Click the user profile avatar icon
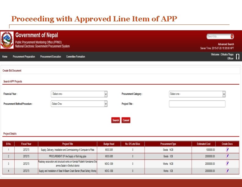 [x=238, y=57]
